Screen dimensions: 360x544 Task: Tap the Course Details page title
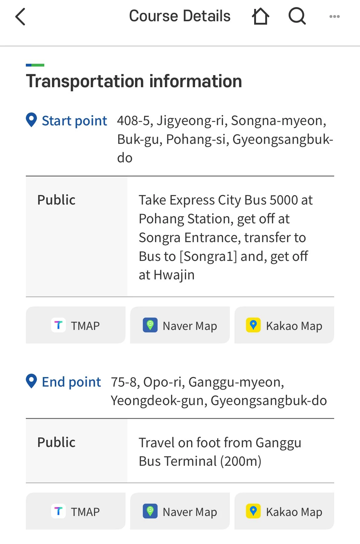(180, 16)
